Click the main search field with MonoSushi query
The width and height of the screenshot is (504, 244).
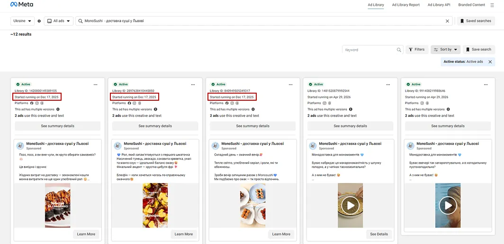point(264,21)
